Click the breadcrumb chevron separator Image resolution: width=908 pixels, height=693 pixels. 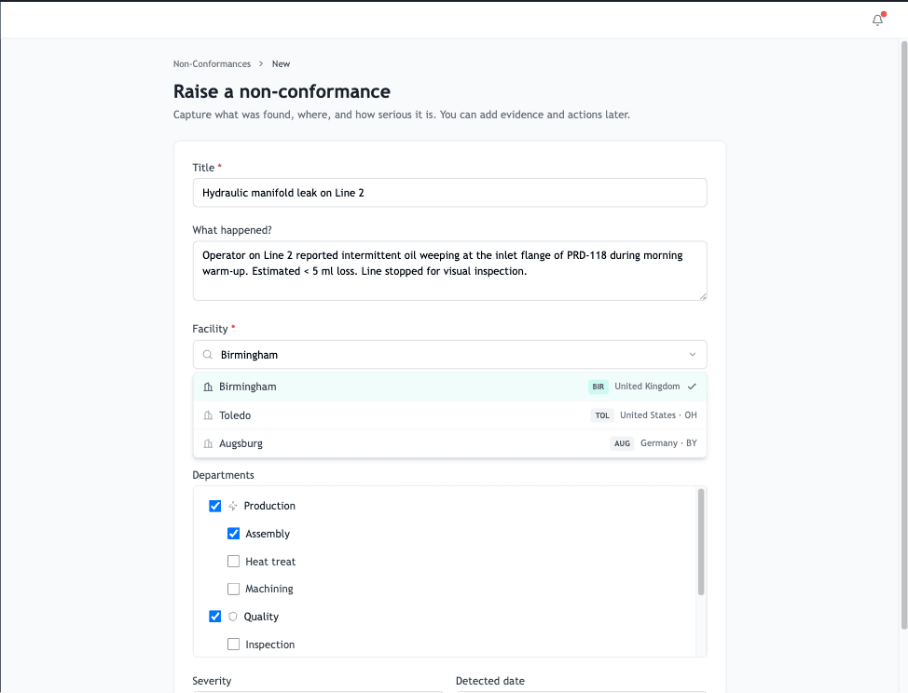coord(261,63)
